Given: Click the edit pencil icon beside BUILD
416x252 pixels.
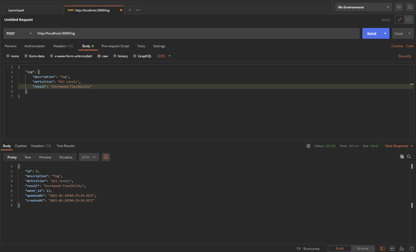Looking at the screenshot, I should [x=400, y=20].
